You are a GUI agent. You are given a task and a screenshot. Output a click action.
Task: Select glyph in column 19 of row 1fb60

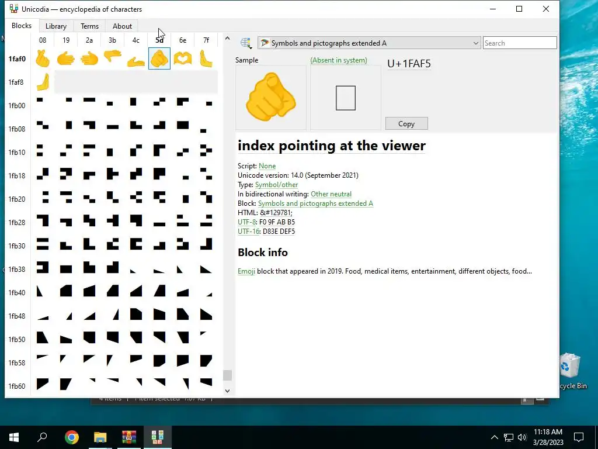(x=66, y=385)
